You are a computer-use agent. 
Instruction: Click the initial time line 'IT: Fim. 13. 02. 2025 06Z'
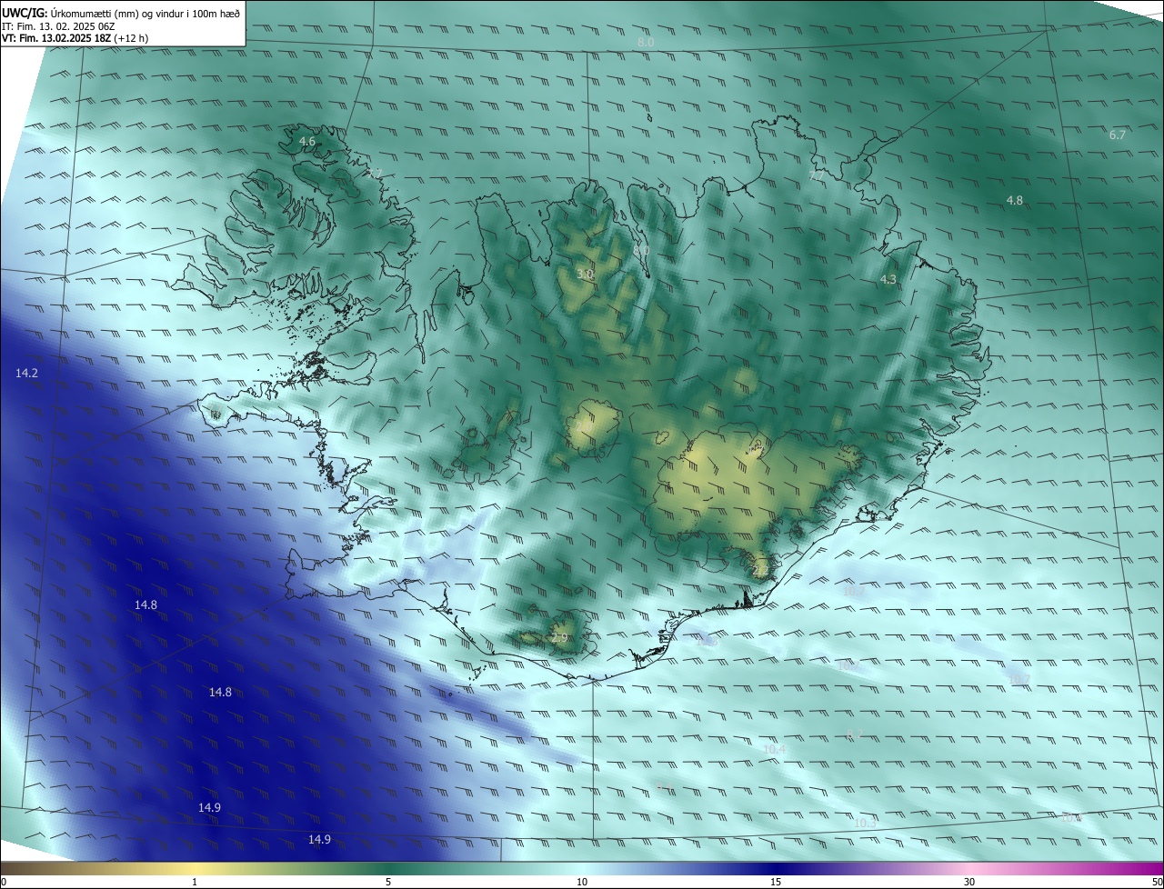point(56,26)
